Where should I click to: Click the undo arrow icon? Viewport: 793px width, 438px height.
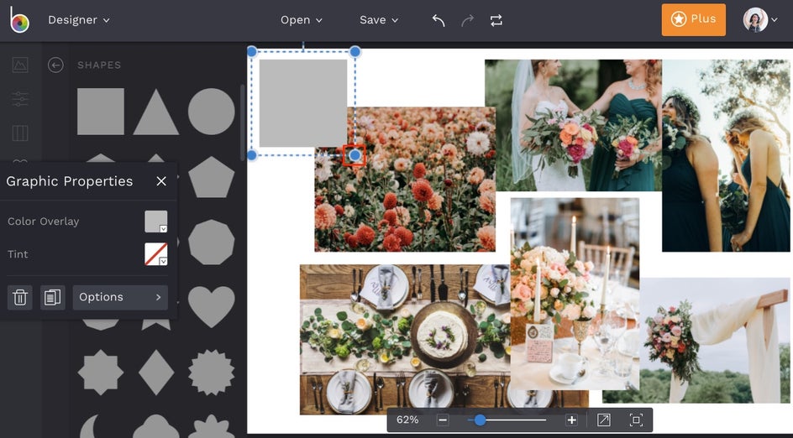pos(439,20)
